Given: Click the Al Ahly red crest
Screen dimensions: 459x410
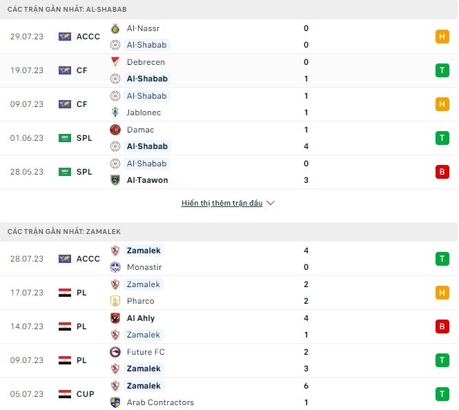Looking at the screenshot, I should coord(115,318).
